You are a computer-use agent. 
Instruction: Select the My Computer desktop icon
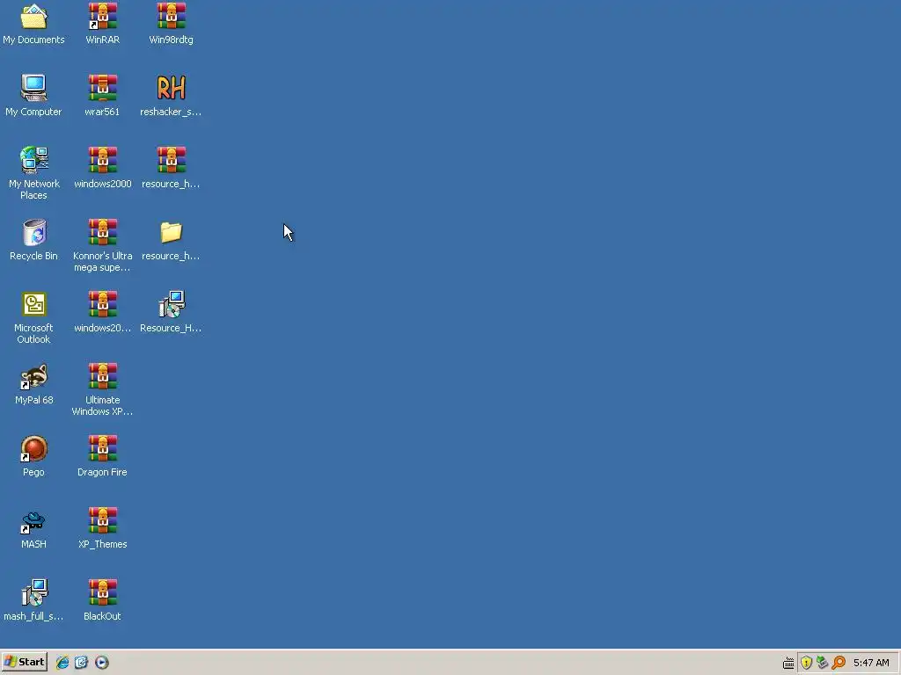(x=34, y=88)
